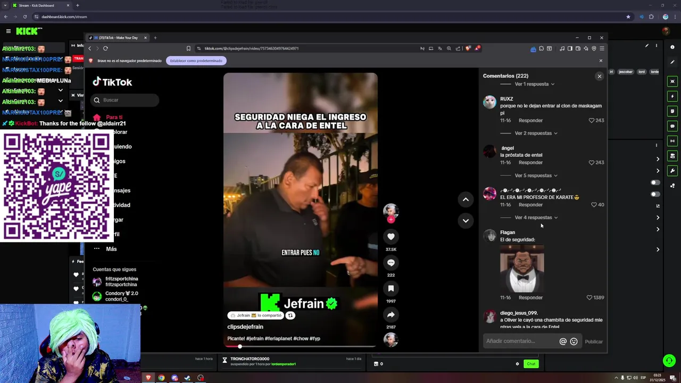The width and height of the screenshot is (681, 383).
Task: Click the #feriaplanet hashtag in the caption
Action: [x=278, y=338]
